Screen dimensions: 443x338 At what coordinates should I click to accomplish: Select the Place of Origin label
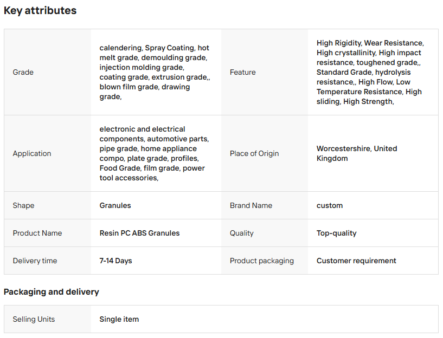pyautogui.click(x=254, y=153)
